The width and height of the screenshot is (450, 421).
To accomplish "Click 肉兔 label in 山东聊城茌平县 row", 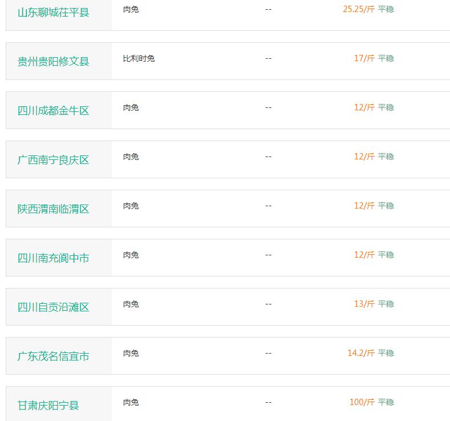I will (x=131, y=9).
